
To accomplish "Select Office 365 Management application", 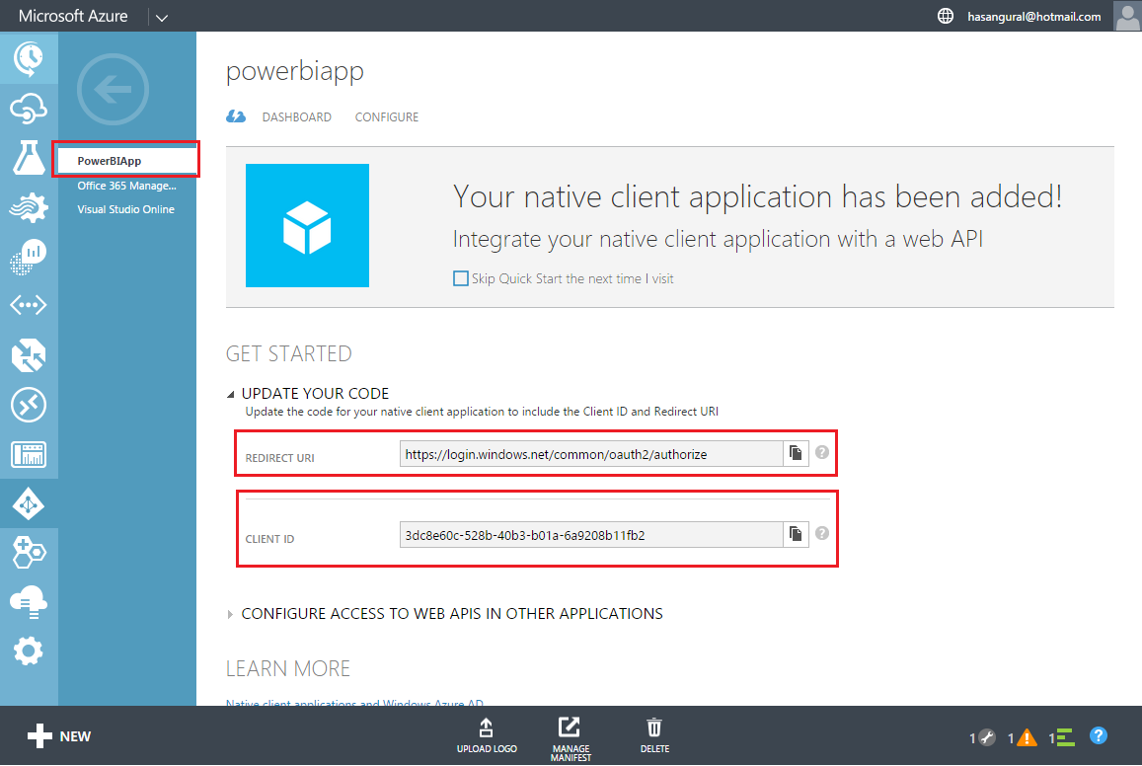I will [126, 186].
